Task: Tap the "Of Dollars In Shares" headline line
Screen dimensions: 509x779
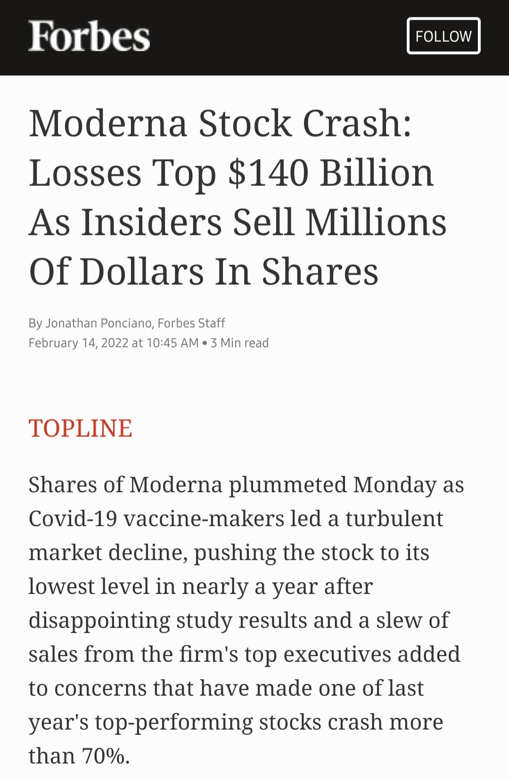Action: click(x=204, y=272)
